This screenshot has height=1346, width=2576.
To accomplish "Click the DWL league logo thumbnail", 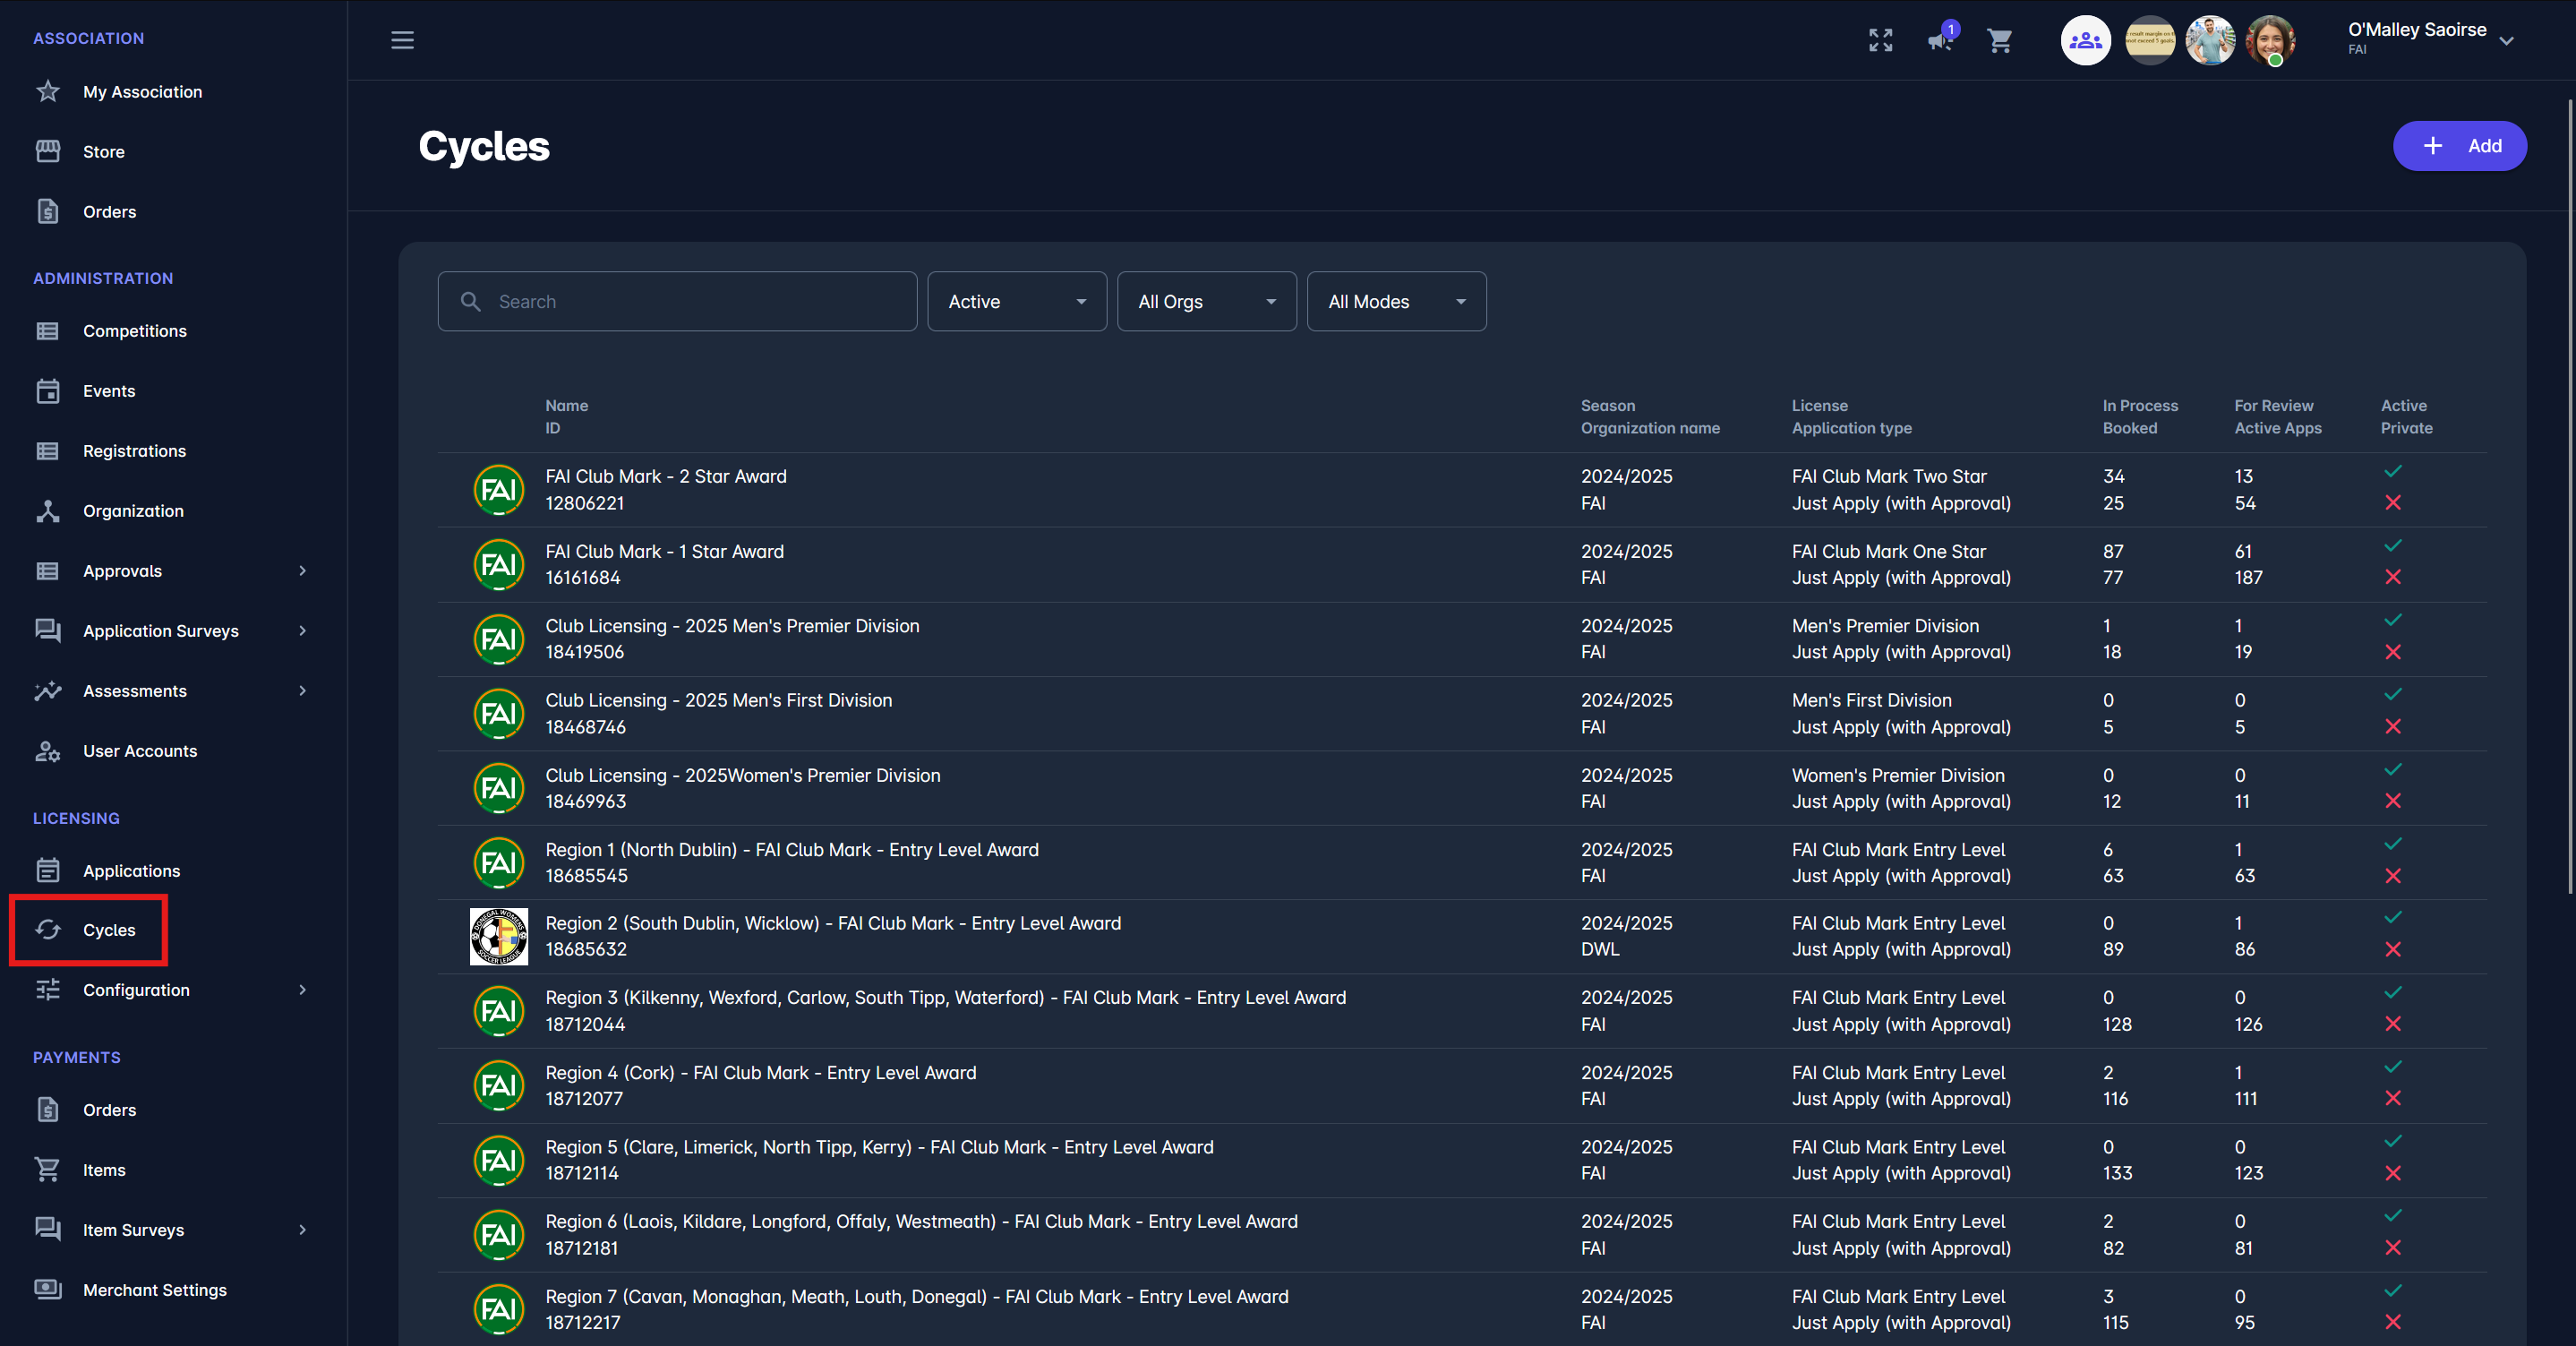I will 498,936.
